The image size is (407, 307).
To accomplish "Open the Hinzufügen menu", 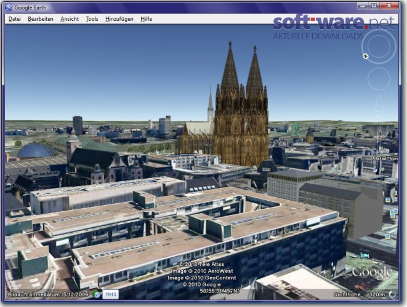I will (x=119, y=19).
